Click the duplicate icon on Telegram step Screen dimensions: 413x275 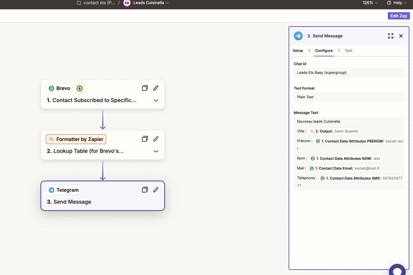coord(145,190)
